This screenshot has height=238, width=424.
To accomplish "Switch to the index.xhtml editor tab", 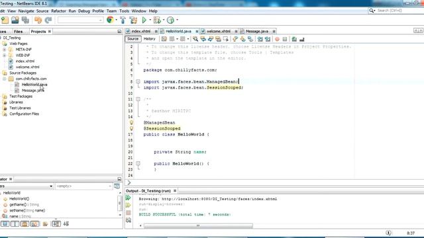I will click(141, 31).
